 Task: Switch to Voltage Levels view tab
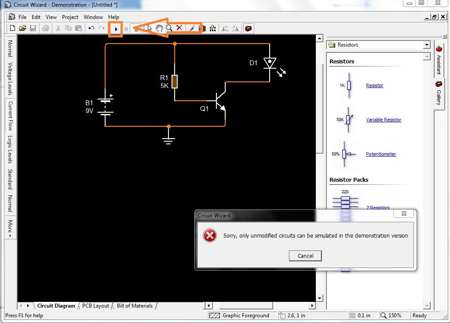(x=10, y=79)
